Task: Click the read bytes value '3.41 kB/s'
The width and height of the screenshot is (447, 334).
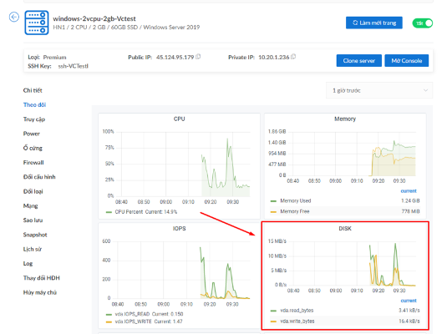Action: pyautogui.click(x=409, y=310)
